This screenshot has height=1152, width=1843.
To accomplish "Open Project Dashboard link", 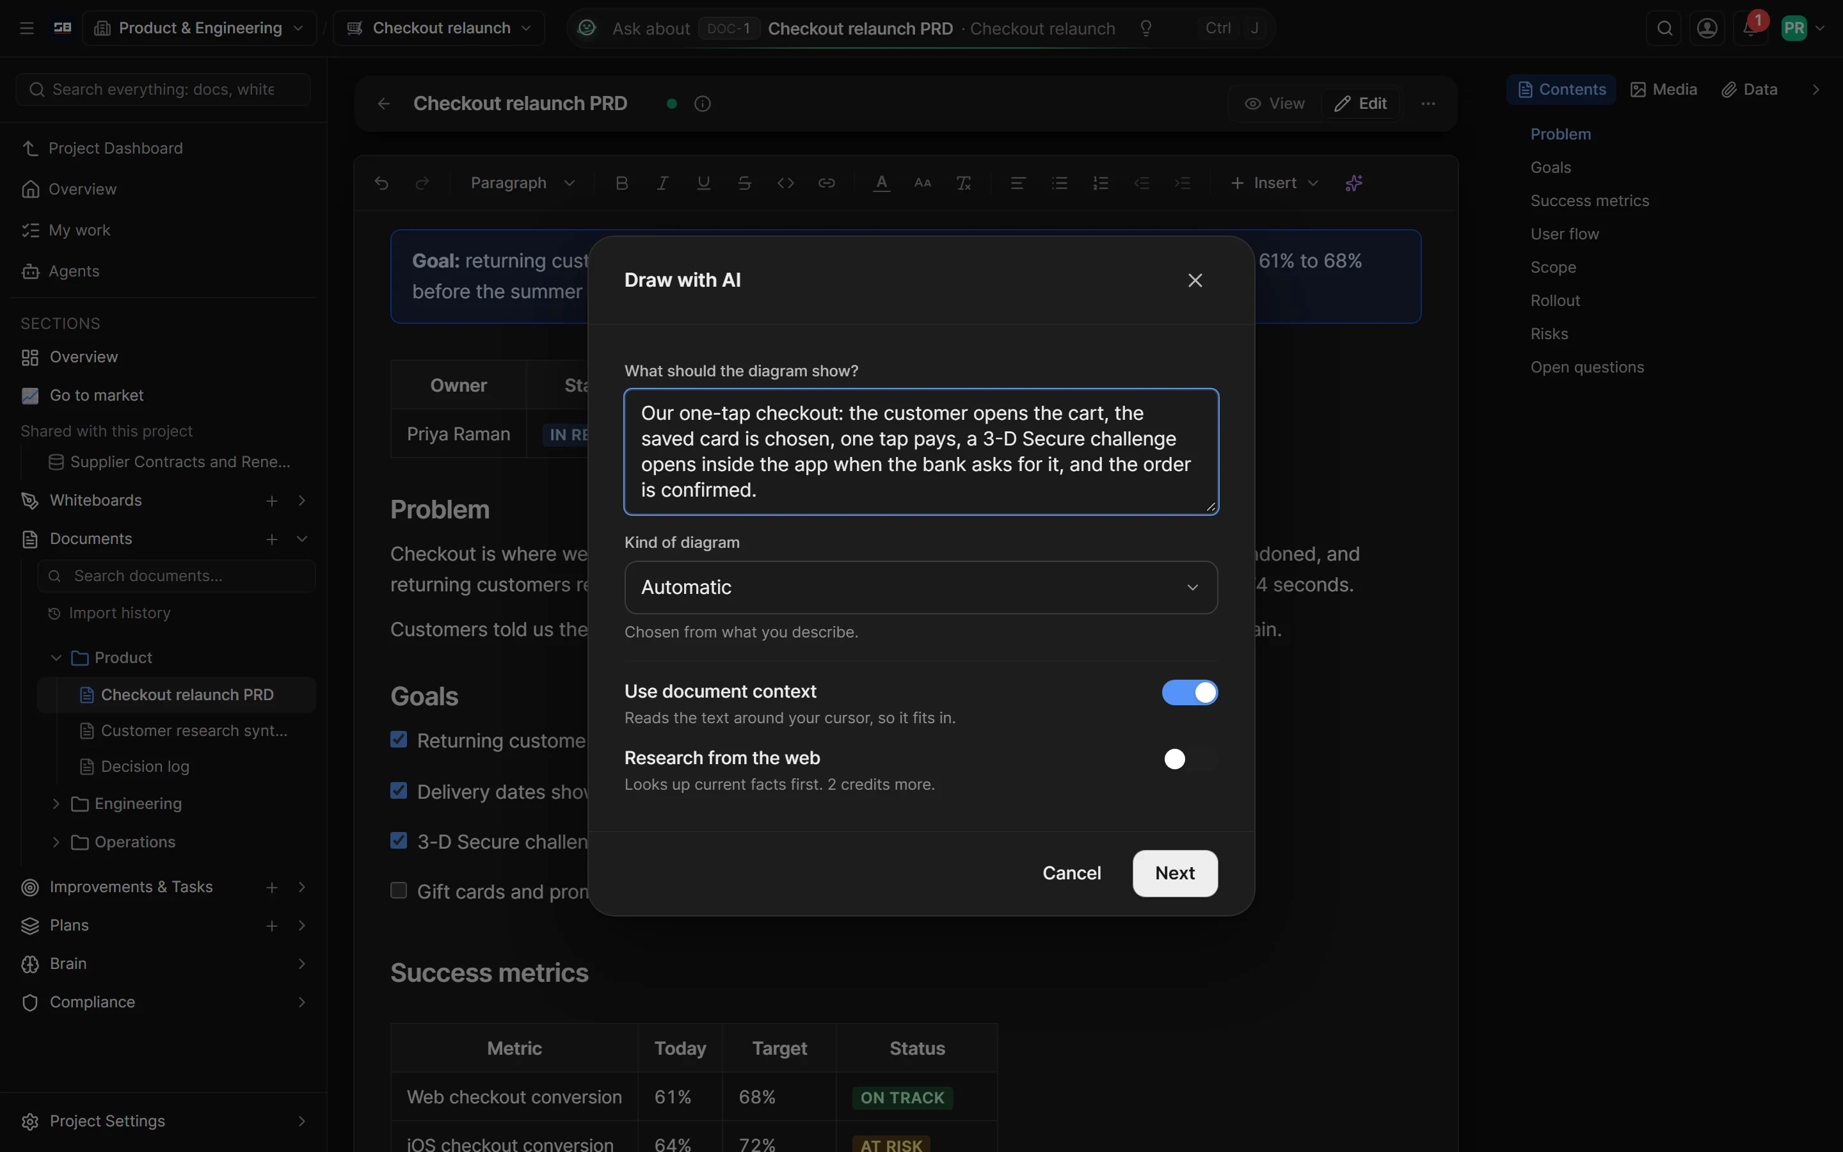I will pos(116,148).
